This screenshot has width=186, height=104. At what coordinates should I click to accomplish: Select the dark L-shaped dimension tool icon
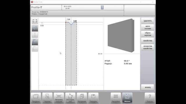pyautogui.click(x=35, y=42)
